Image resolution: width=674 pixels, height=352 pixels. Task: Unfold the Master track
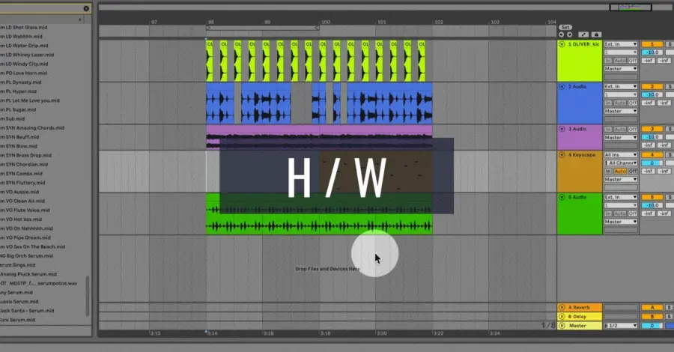562,325
